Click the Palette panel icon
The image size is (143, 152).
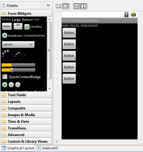4,5
